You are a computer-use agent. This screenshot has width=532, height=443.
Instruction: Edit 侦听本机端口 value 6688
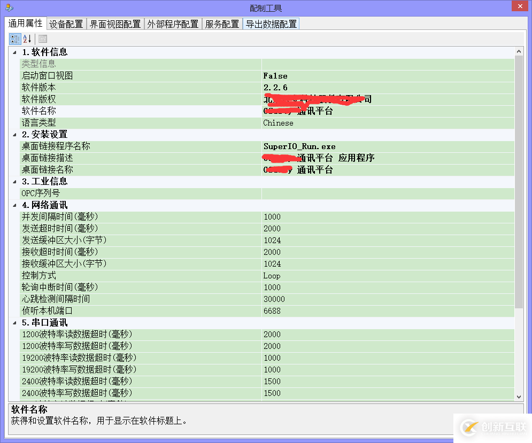(388, 311)
